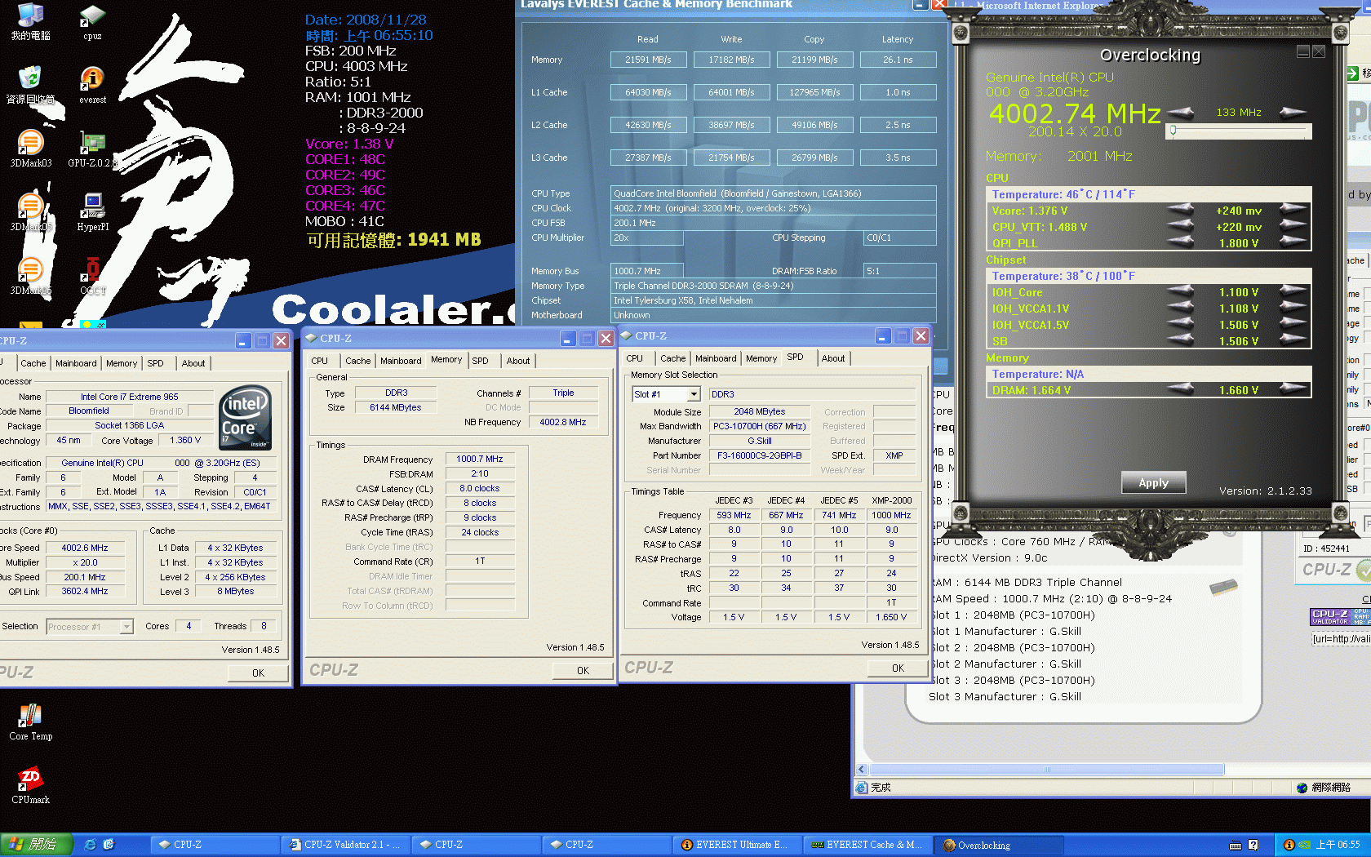Viewport: 1371px width, 857px height.
Task: Click the right arrow next to 133 MHz
Action: [x=1293, y=113]
